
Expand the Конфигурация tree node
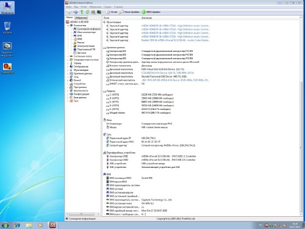[68, 94]
